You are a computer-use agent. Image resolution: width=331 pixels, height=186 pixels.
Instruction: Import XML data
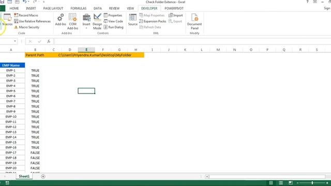pos(176,16)
